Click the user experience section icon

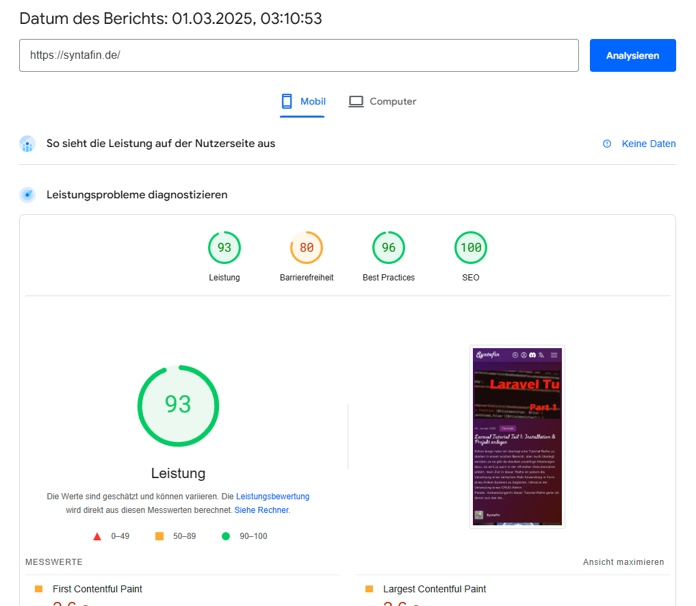pos(27,144)
